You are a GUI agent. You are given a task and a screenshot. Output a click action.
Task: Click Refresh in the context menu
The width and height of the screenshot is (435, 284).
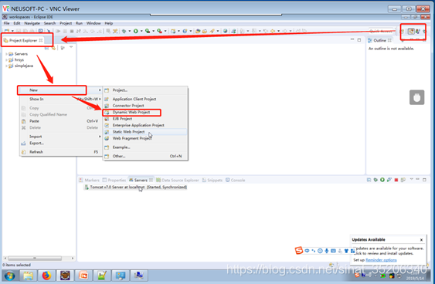pos(60,152)
